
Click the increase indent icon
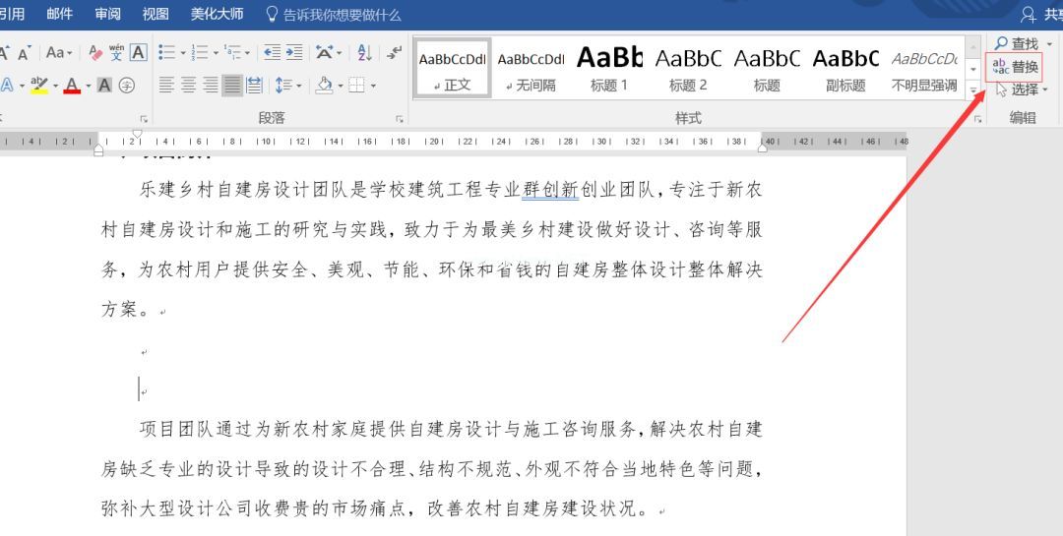pos(294,53)
